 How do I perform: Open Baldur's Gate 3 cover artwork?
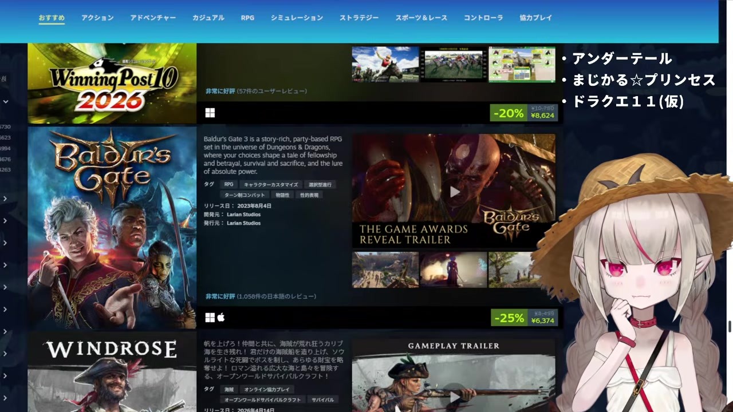[112, 228]
